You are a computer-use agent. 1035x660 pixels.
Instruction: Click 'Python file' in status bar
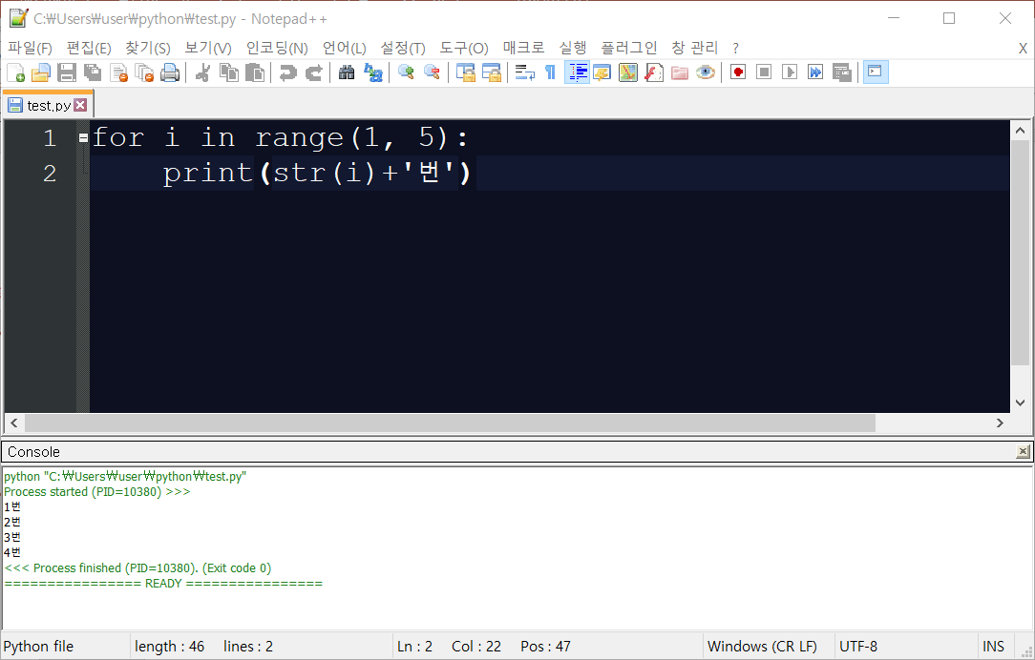[x=39, y=646]
